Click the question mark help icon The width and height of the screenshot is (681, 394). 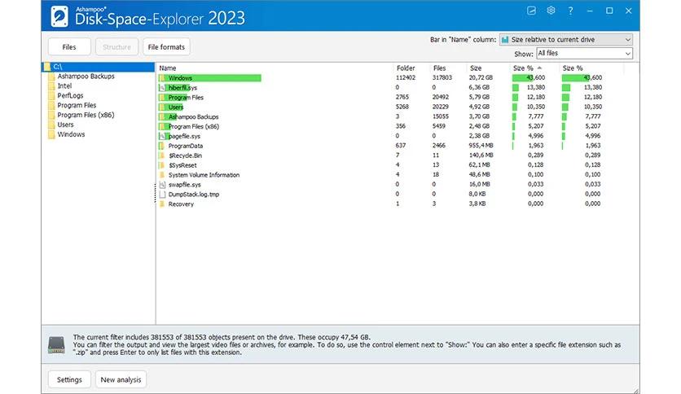coord(570,11)
